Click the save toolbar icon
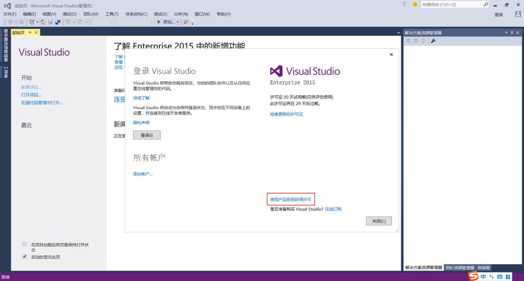Screen dimensions: 524x281 point(51,22)
